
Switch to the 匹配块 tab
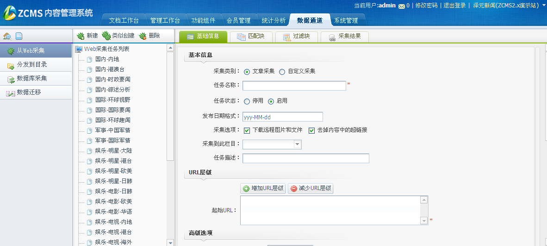250,37
